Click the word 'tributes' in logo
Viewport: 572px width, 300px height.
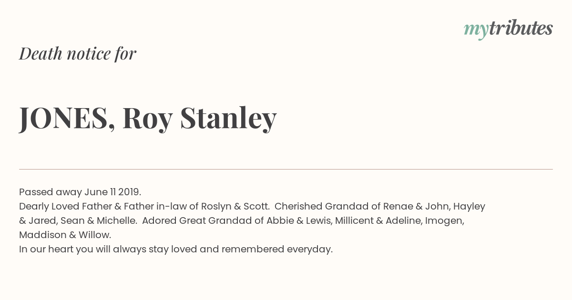(521, 28)
